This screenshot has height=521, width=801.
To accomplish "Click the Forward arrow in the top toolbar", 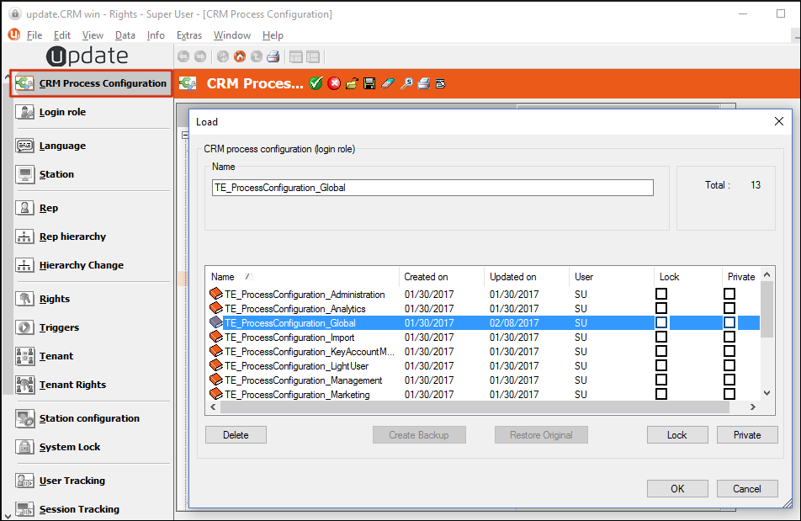I will 200,56.
